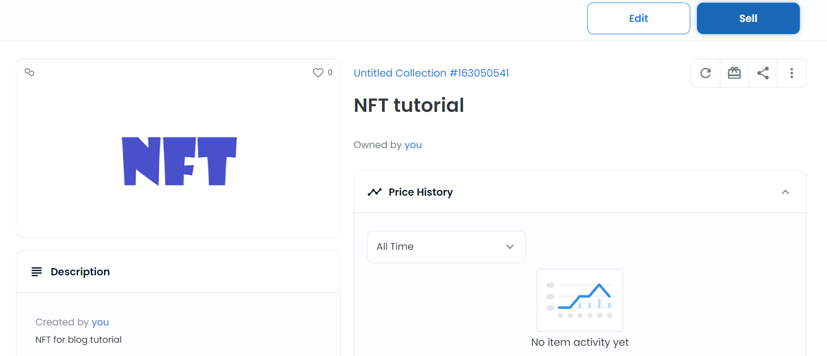Image resolution: width=827 pixels, height=356 pixels.
Task: Click the Created by you link
Action: coord(100,322)
